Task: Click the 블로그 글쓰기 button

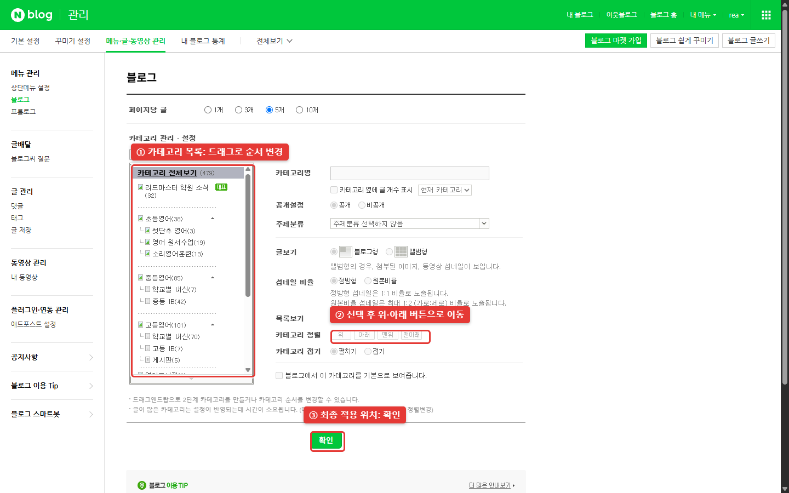Action: 748,41
